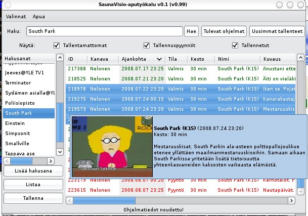Viewport: 308px width, 216px height.
Task: Select the Sydämen asialla keyword
Action: 29,93
